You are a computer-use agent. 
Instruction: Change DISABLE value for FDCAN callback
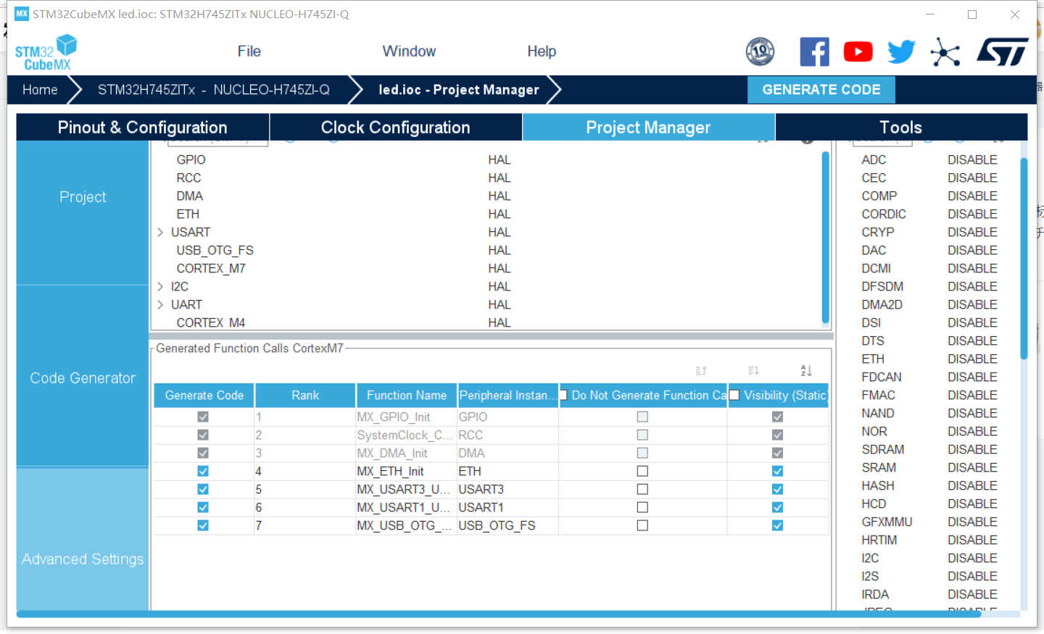(x=972, y=377)
